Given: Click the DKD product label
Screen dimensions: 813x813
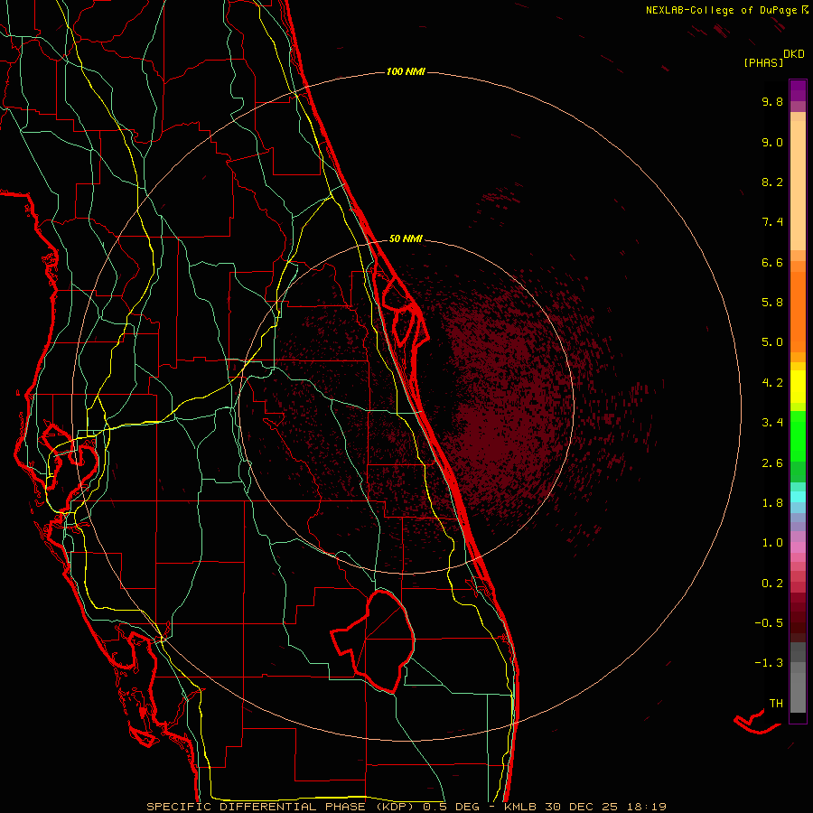Looking at the screenshot, I should point(794,54).
